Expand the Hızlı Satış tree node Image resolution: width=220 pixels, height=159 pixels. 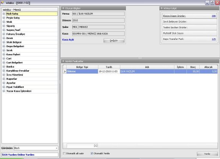4,14
